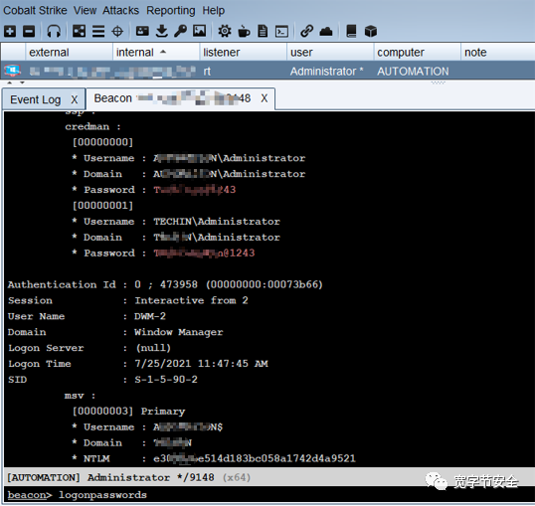Click the chain link icon to host a file

click(x=306, y=32)
